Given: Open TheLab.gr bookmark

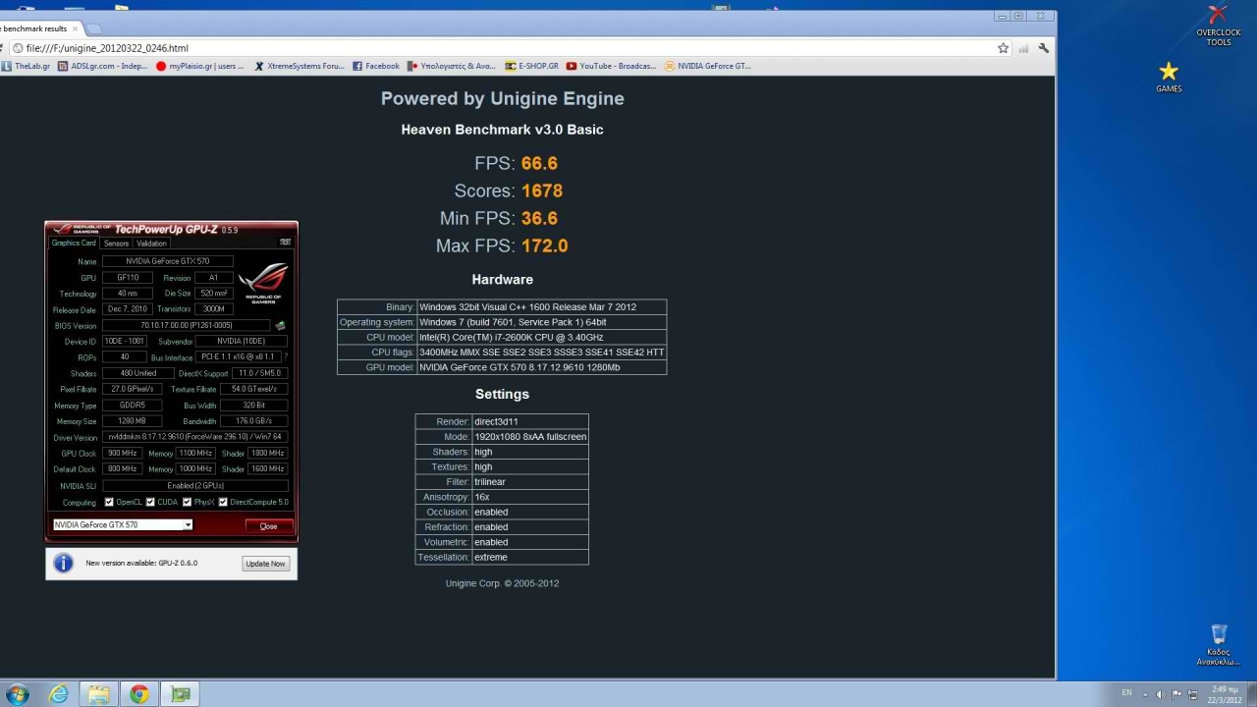Looking at the screenshot, I should pyautogui.click(x=27, y=67).
